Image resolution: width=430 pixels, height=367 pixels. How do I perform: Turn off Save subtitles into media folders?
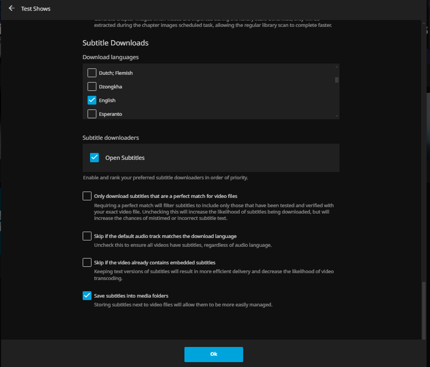87,296
